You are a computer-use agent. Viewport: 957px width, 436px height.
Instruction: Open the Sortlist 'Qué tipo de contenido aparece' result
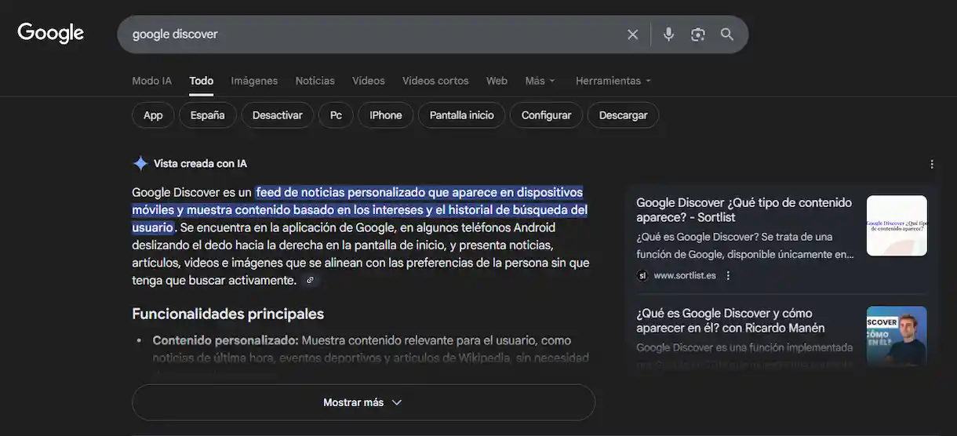pos(744,210)
